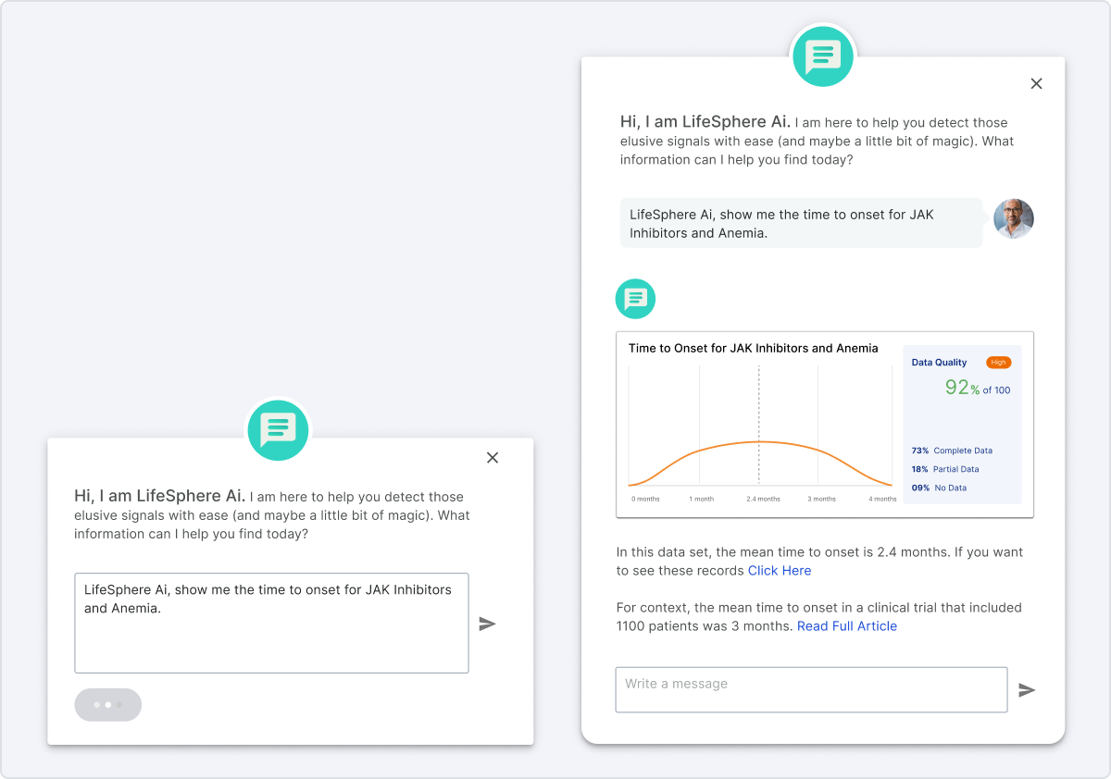The width and height of the screenshot is (1111, 779).
Task: Click the 1 month axis label
Action: pyautogui.click(x=702, y=499)
